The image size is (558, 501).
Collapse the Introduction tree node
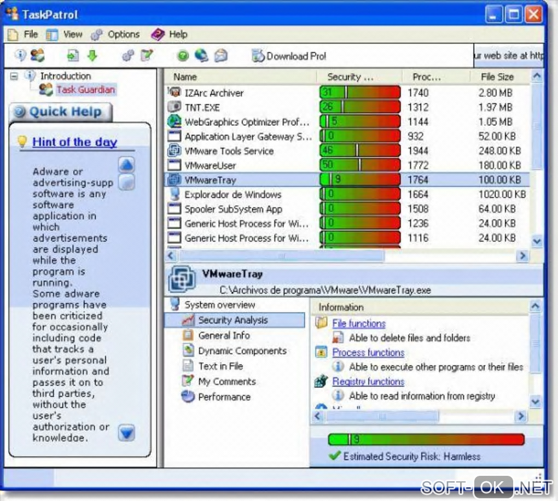click(14, 76)
